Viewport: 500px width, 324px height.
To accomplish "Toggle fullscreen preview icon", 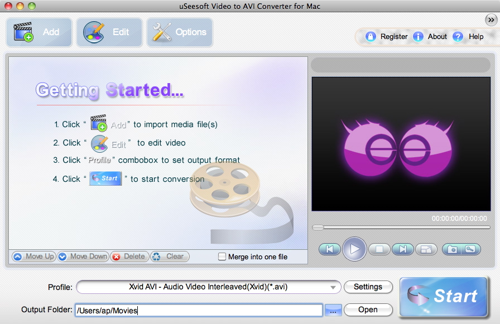I will (x=426, y=249).
